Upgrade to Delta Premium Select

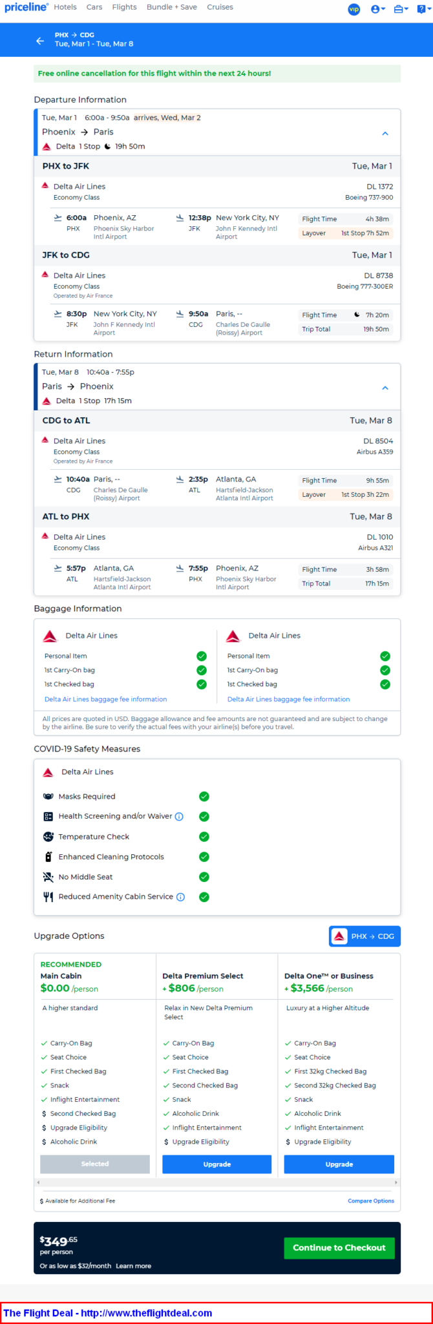tap(217, 1164)
